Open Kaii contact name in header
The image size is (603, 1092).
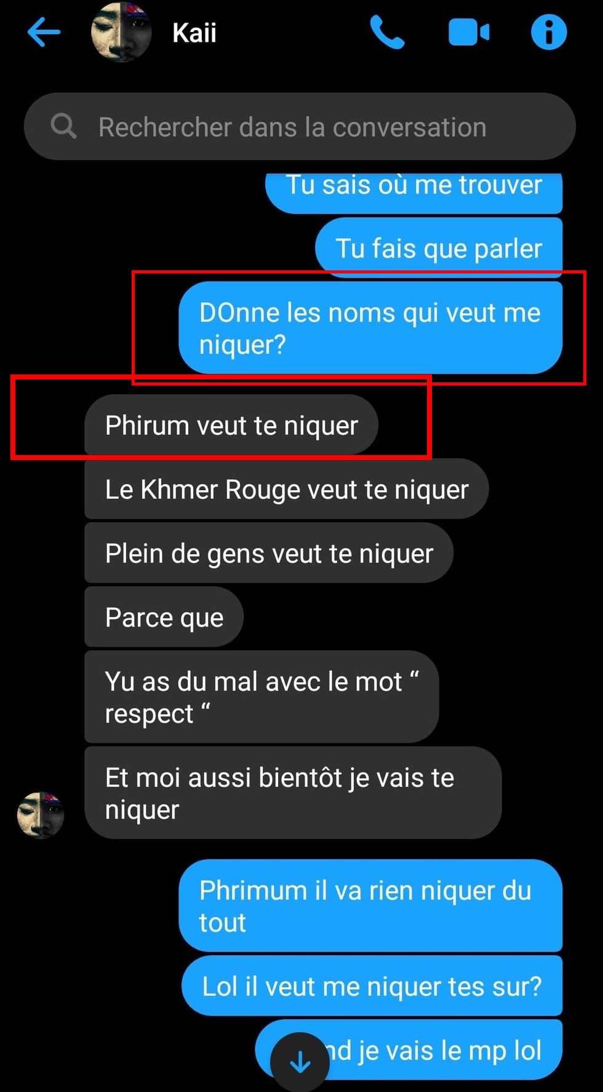(194, 33)
